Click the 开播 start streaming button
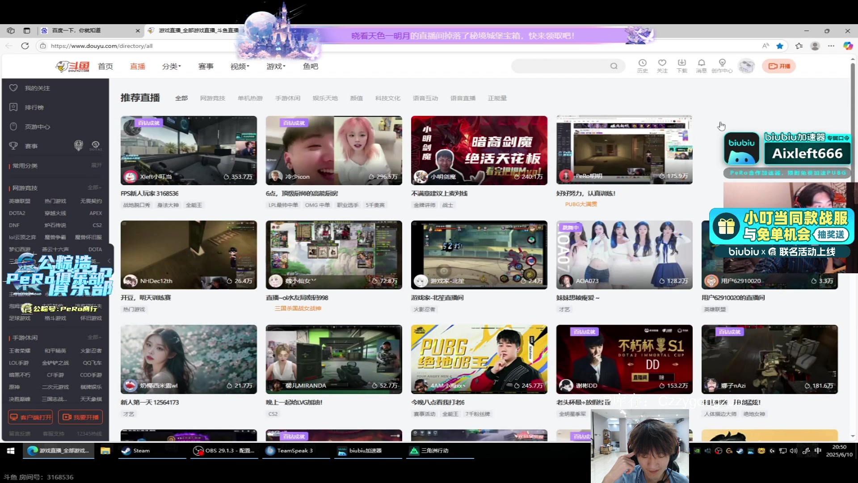This screenshot has width=858, height=483. (779, 66)
